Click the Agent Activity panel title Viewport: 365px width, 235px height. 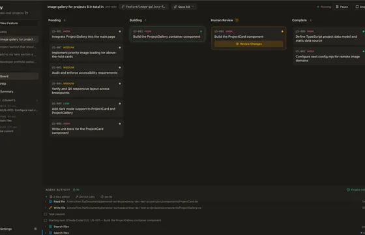coord(58,190)
